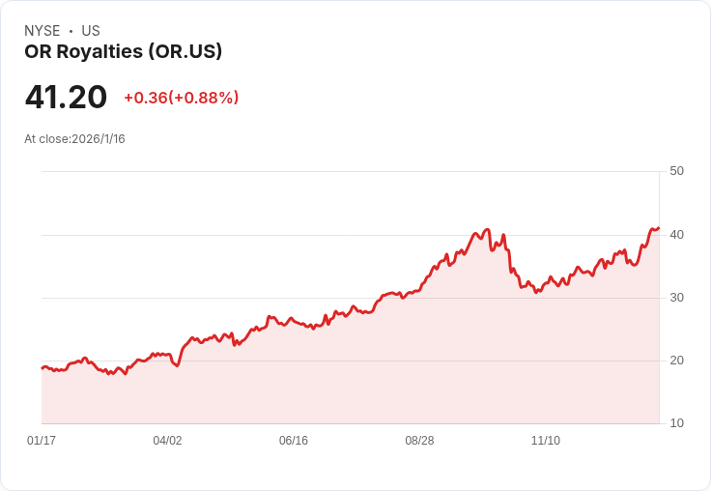Select the 11/10 date on the x-axis

coord(546,441)
